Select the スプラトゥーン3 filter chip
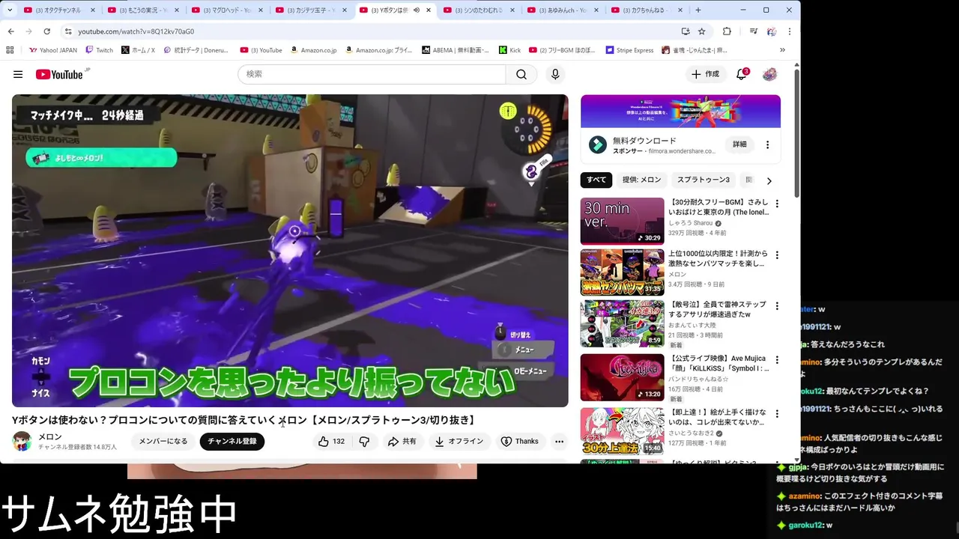 tap(703, 180)
